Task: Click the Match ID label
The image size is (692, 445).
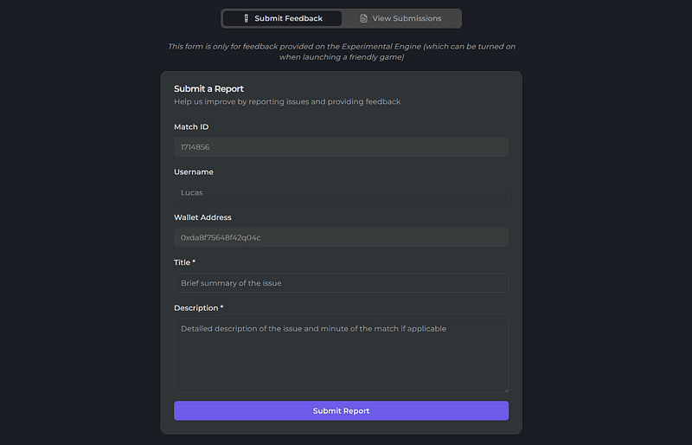Action: pos(191,127)
